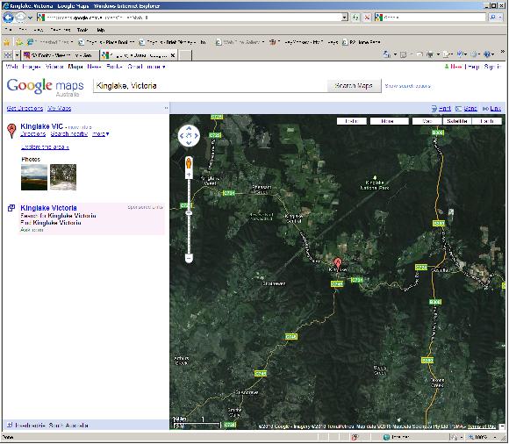The image size is (509, 444).
Task: Click the red A marker in the results panel
Action: click(11, 131)
